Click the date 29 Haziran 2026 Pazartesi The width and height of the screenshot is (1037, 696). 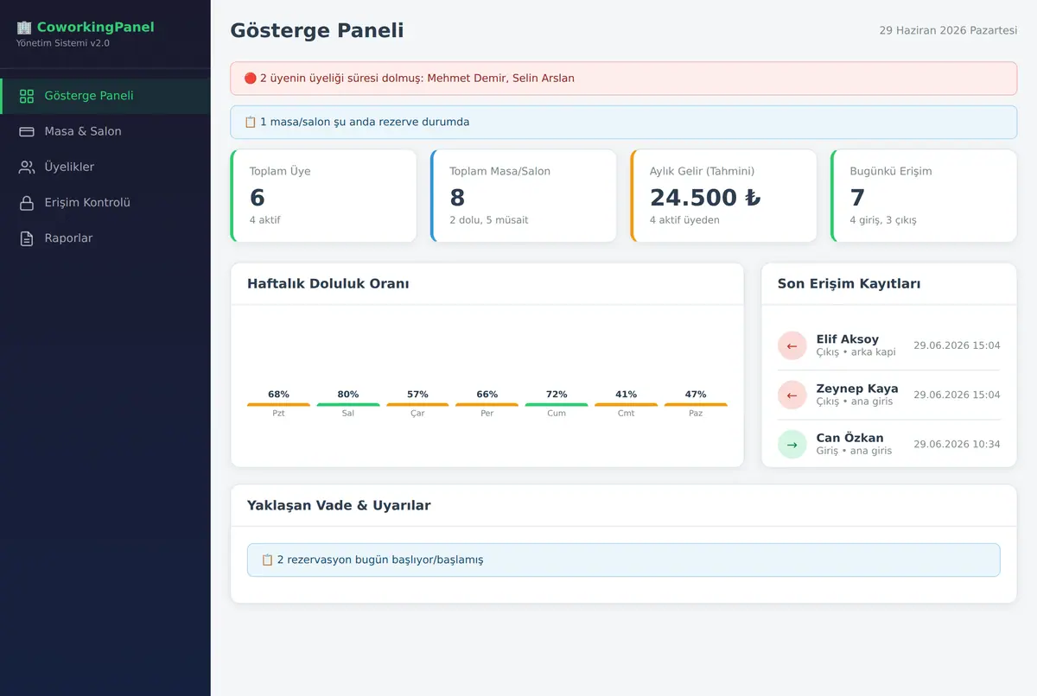click(948, 30)
